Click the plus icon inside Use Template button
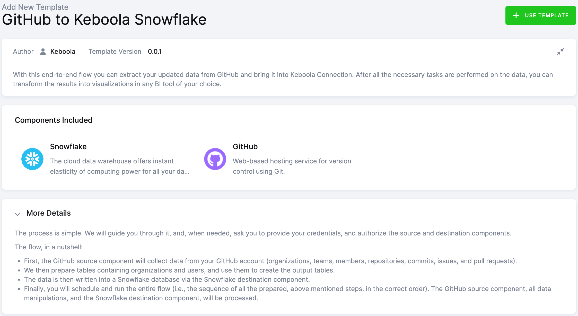The image size is (578, 316). (516, 15)
